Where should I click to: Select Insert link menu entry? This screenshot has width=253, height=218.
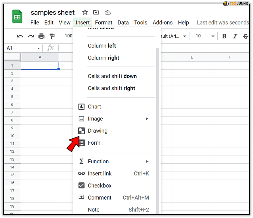(99, 173)
